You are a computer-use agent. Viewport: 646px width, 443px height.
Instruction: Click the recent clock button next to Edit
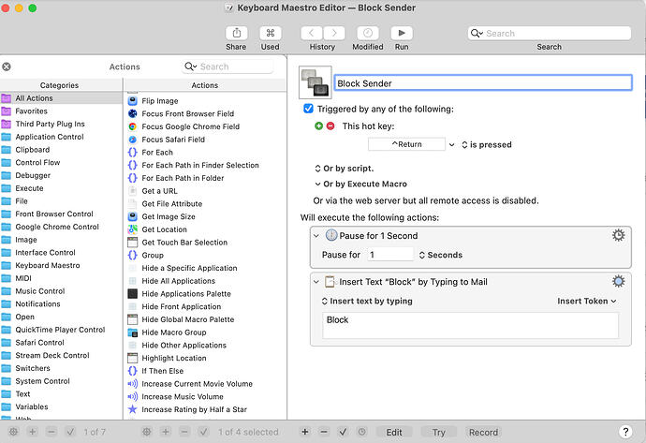pyautogui.click(x=361, y=432)
